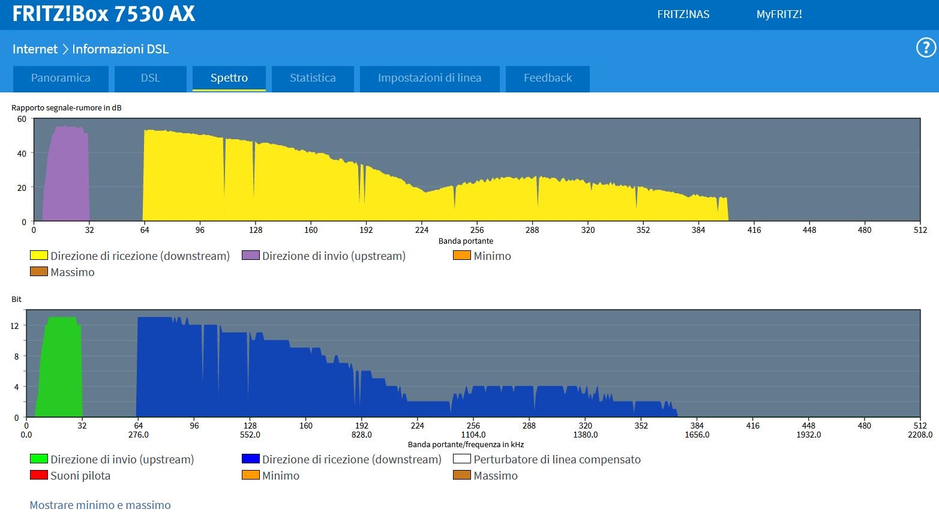
Task: Click the purple upstream legend swatch
Action: click(x=250, y=256)
